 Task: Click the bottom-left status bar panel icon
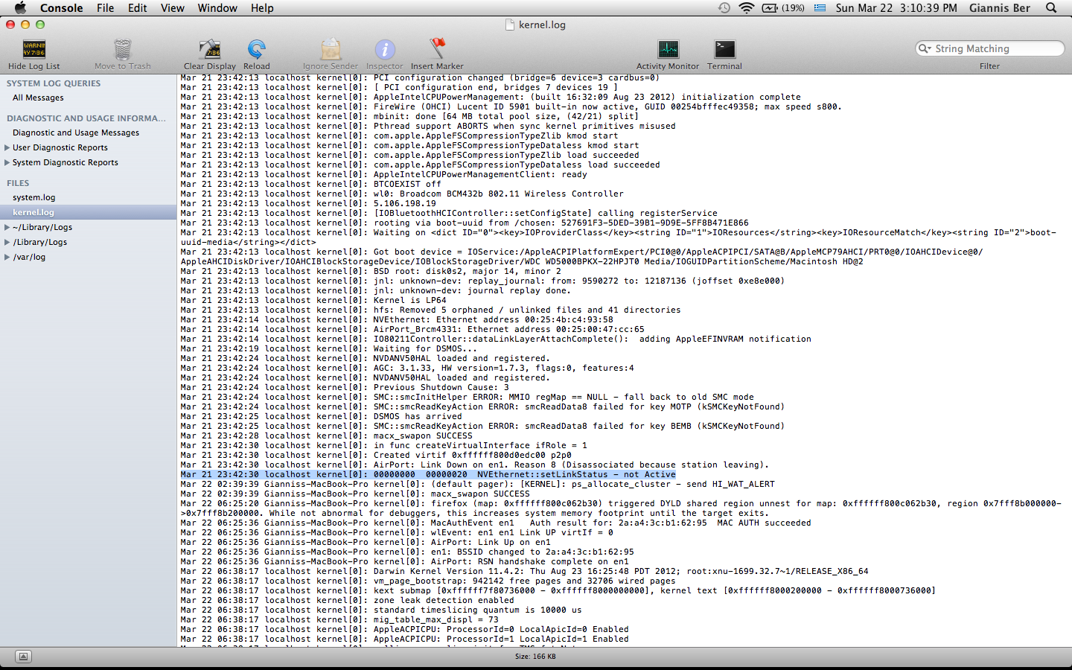click(x=23, y=657)
